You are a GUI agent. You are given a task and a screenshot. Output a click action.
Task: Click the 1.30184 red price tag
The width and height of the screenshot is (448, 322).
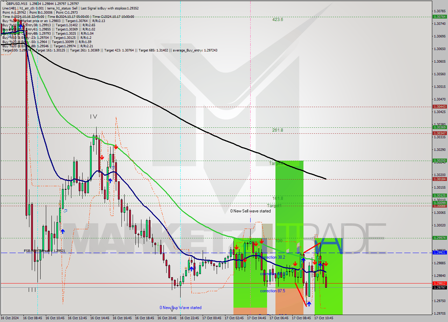[439, 179]
